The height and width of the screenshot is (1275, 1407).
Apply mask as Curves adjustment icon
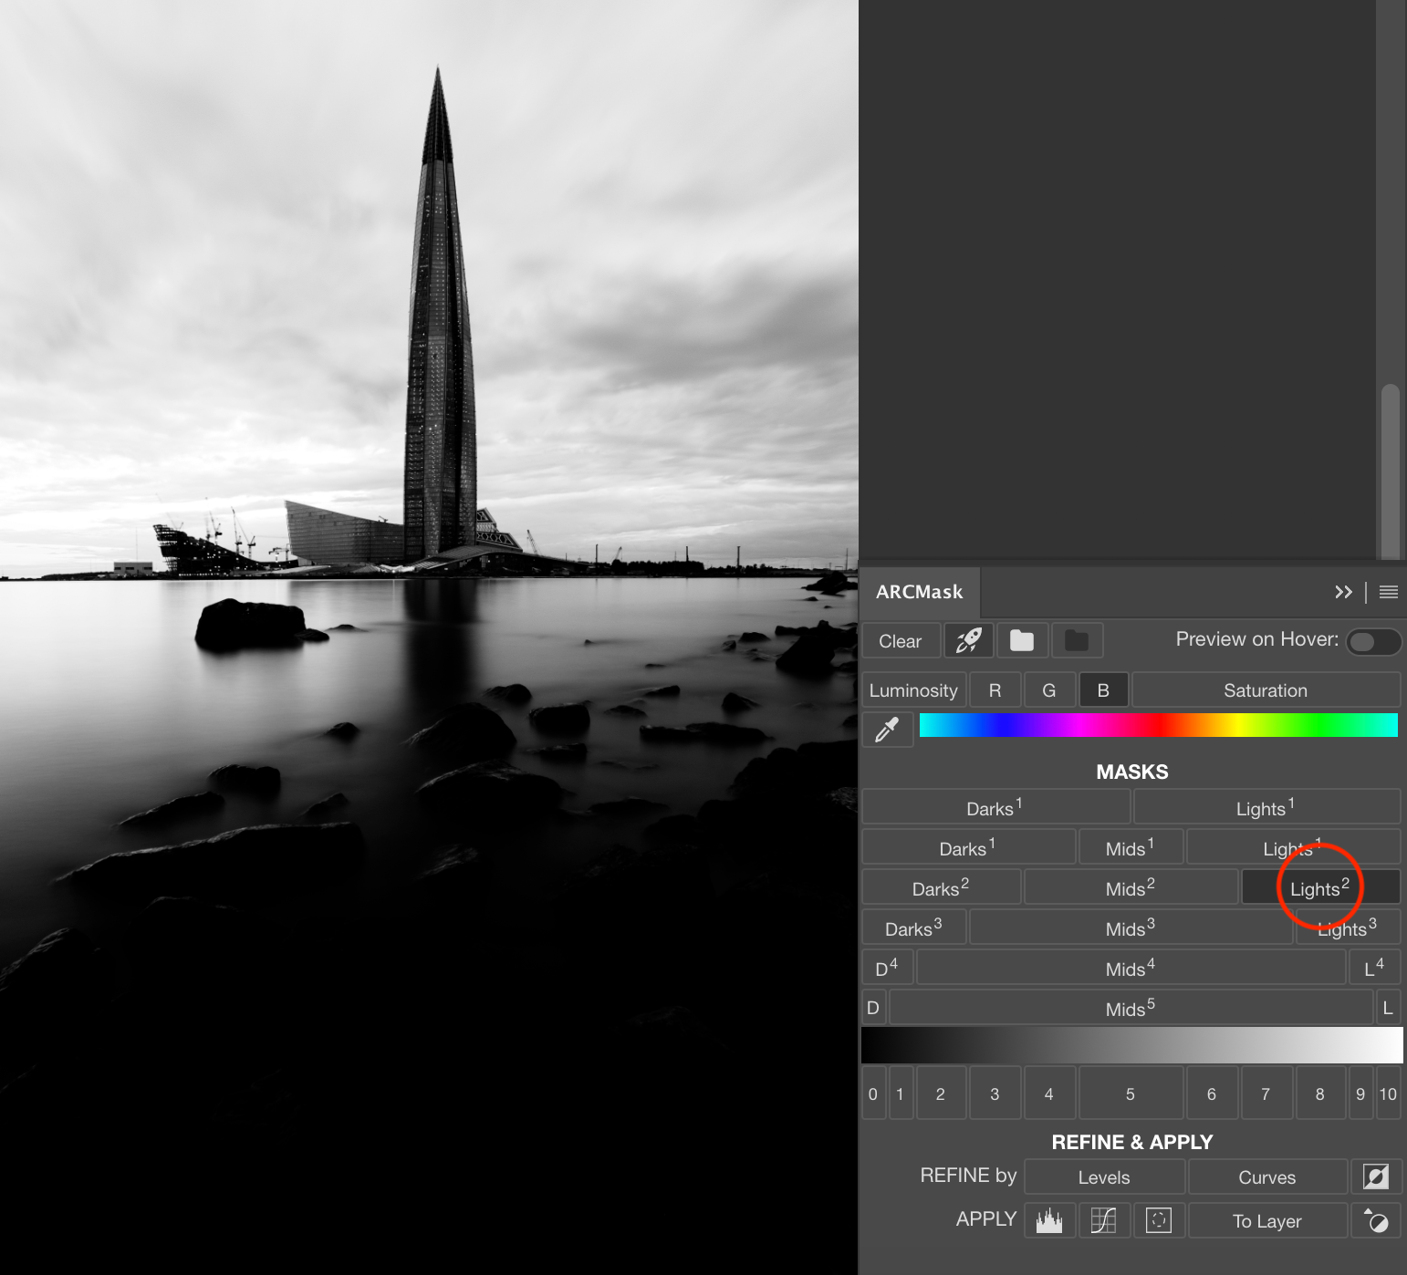(x=1104, y=1220)
